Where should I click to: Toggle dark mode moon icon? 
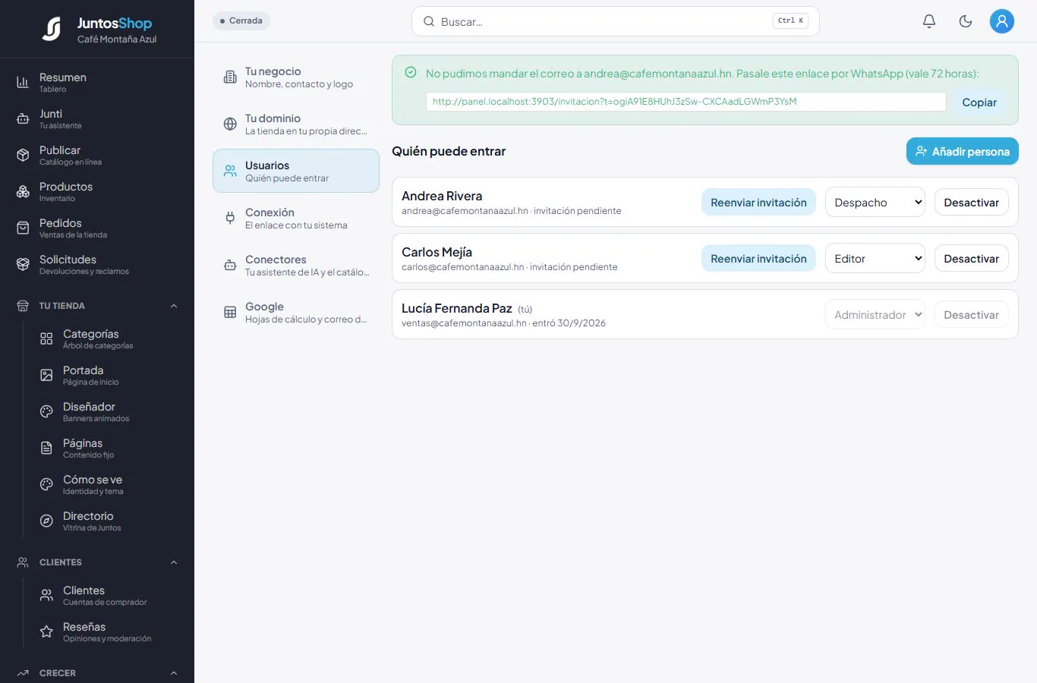coord(966,21)
